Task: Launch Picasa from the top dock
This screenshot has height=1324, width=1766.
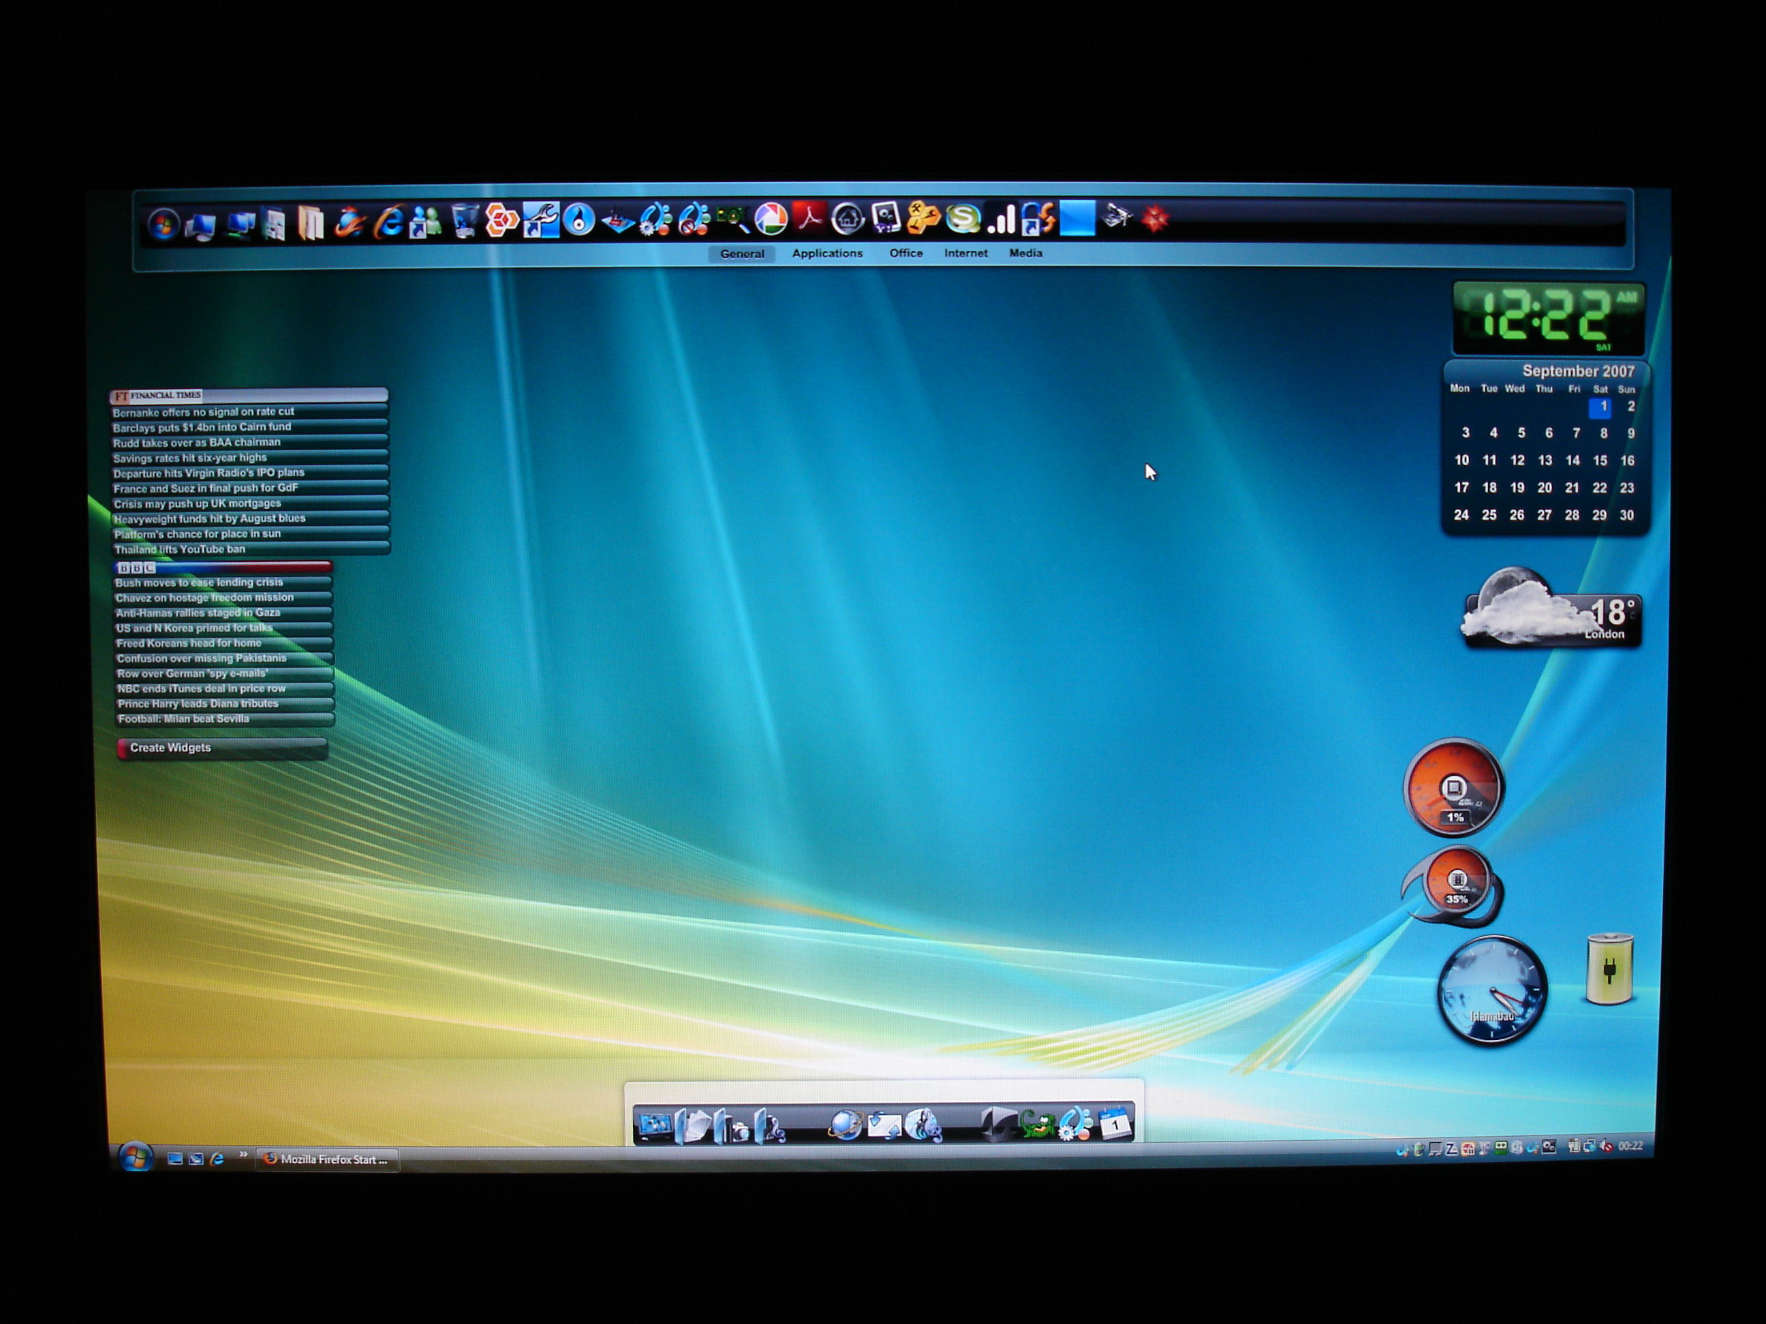Action: coord(771,219)
